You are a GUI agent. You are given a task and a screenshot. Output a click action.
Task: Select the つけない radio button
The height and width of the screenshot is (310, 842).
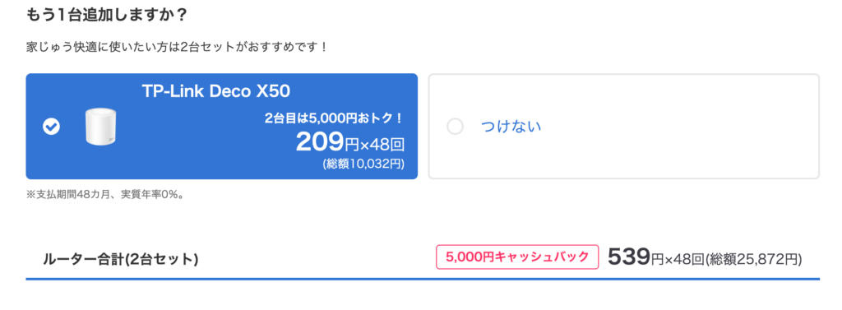pyautogui.click(x=455, y=127)
